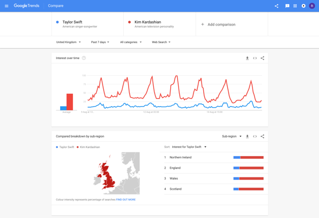This screenshot has width=319, height=218.
Task: Open the account avatar menu
Action: pos(312,6)
